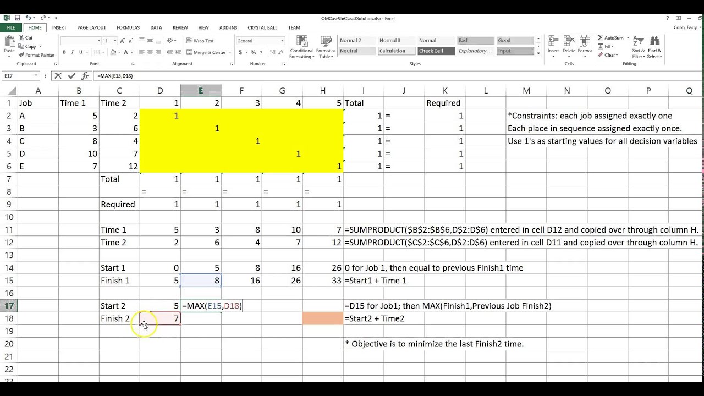Screen dimensions: 704x396
Task: Click the Name Box showing E17
Action: [x=20, y=76]
